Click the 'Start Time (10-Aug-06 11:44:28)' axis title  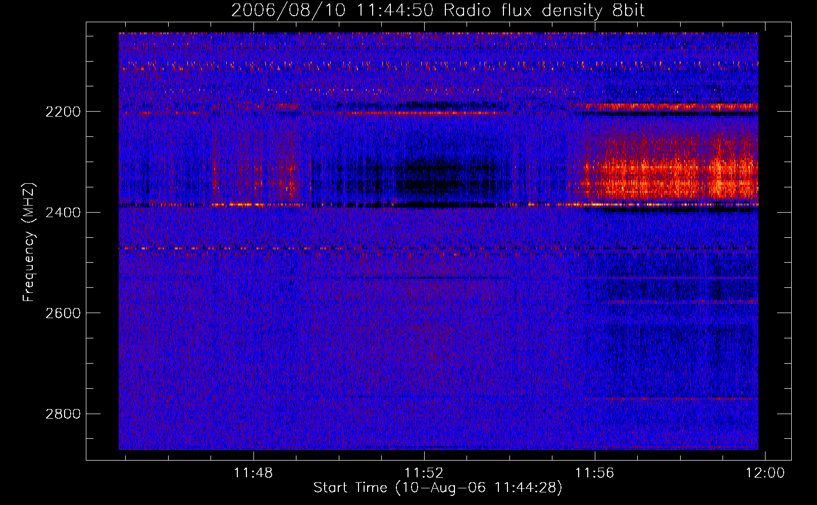438,488
